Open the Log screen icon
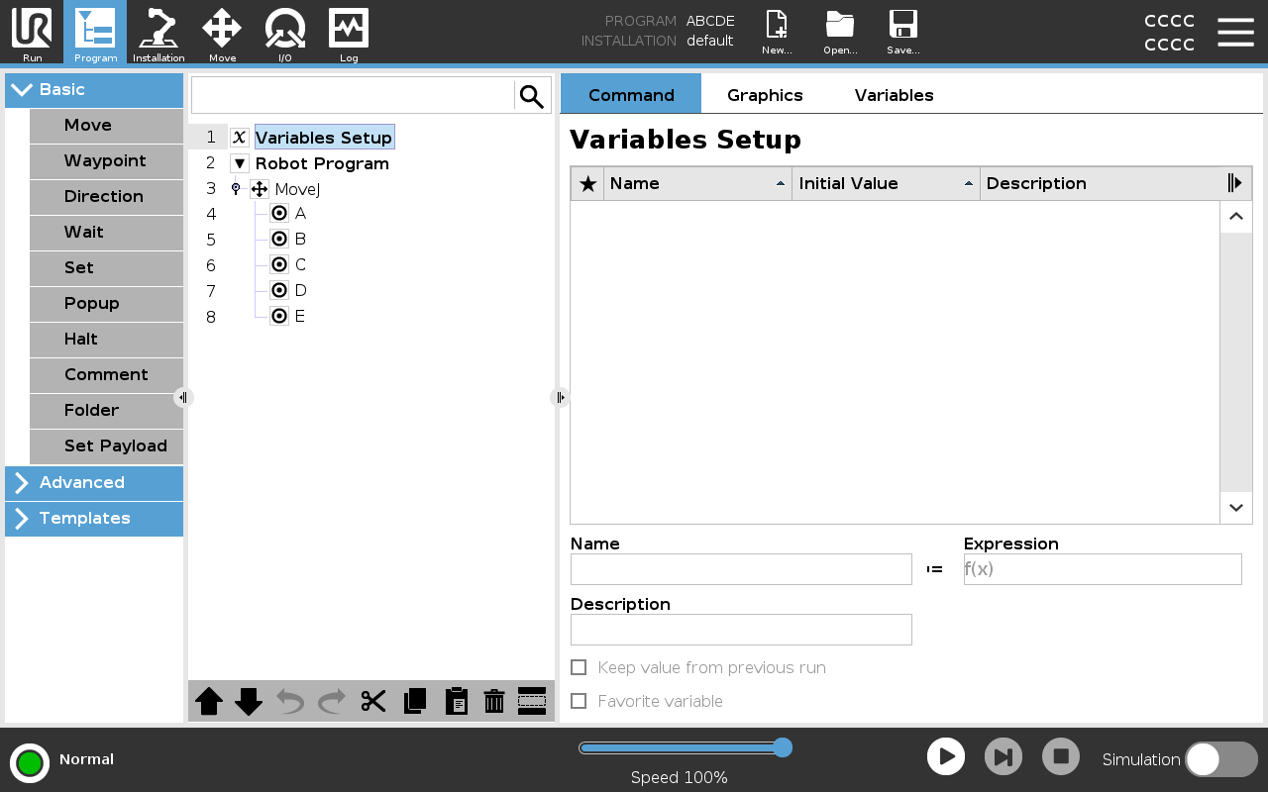Image resolution: width=1268 pixels, height=792 pixels. point(349,33)
